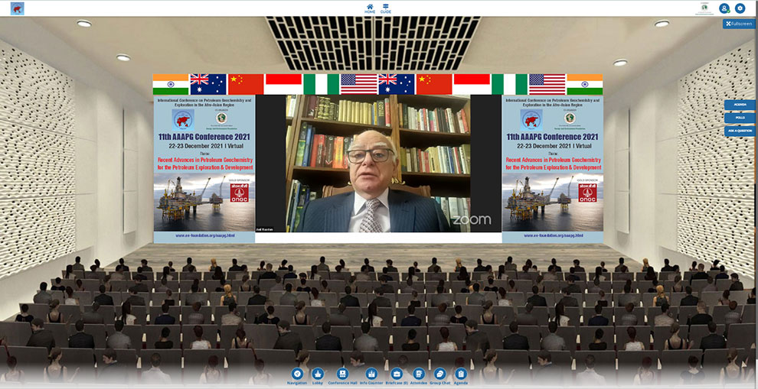This screenshot has width=758, height=389.
Task: Click the ASK A QUESTION button
Action: click(x=740, y=131)
